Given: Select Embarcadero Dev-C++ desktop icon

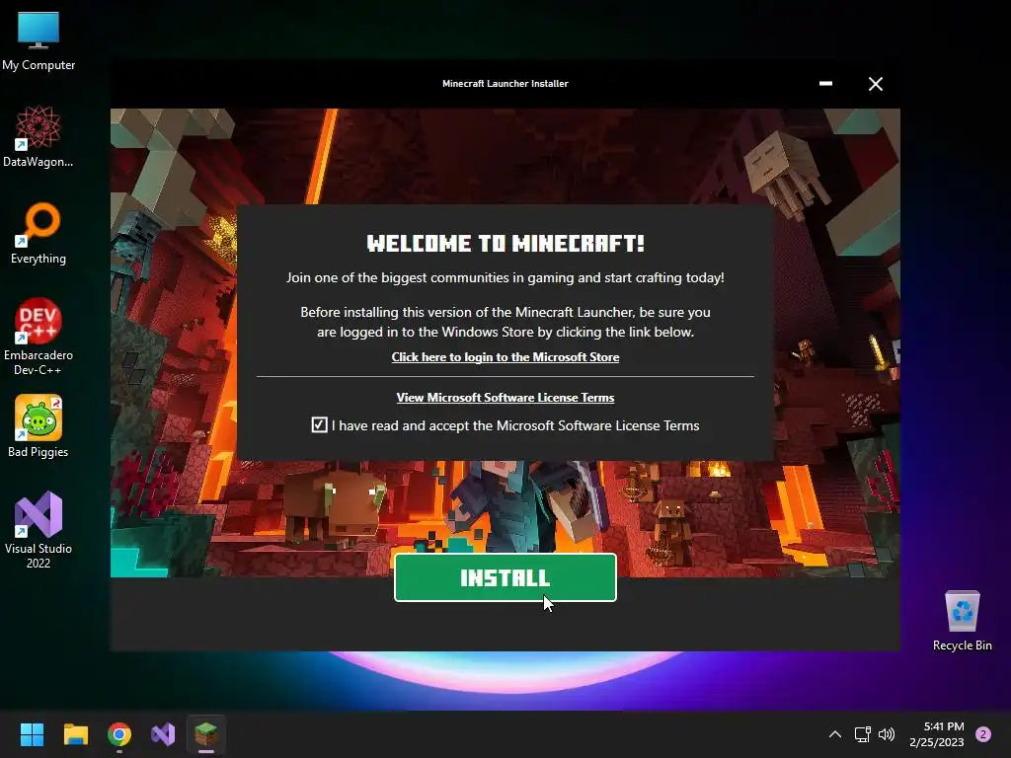Looking at the screenshot, I should click(39, 338).
